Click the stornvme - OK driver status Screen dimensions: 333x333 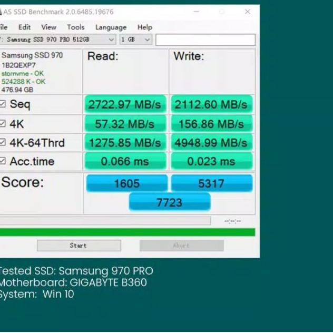pyautogui.click(x=23, y=74)
